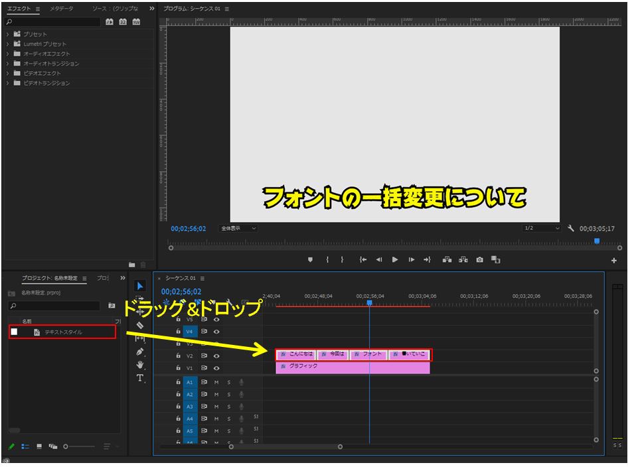The width and height of the screenshot is (628, 467).
Task: Select the Pen tool
Action: tap(140, 352)
